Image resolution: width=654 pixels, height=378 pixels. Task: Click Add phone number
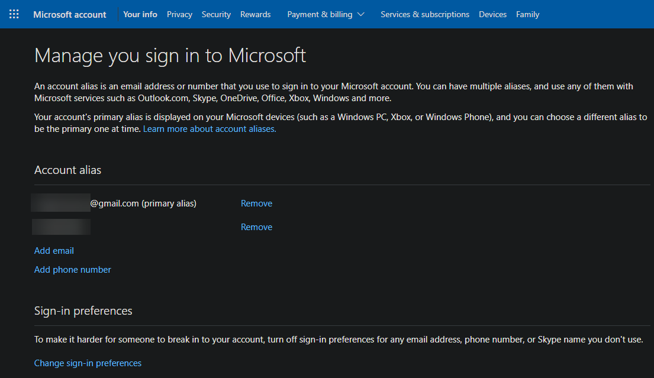pyautogui.click(x=72, y=269)
